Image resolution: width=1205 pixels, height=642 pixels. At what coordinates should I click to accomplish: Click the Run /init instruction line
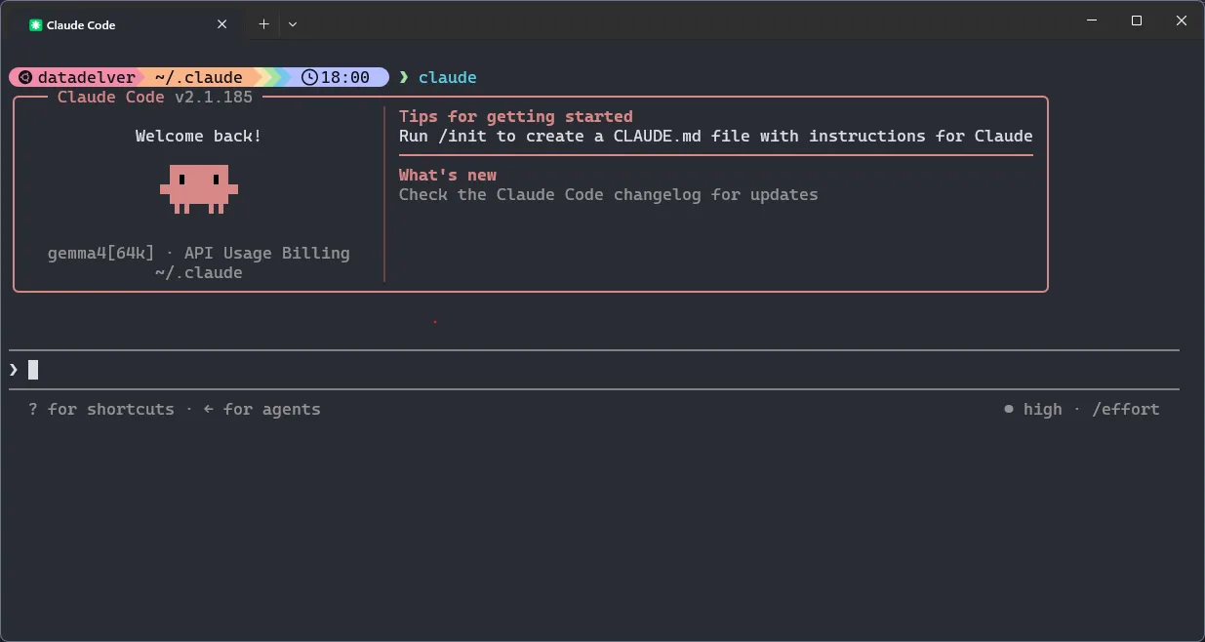(x=716, y=136)
